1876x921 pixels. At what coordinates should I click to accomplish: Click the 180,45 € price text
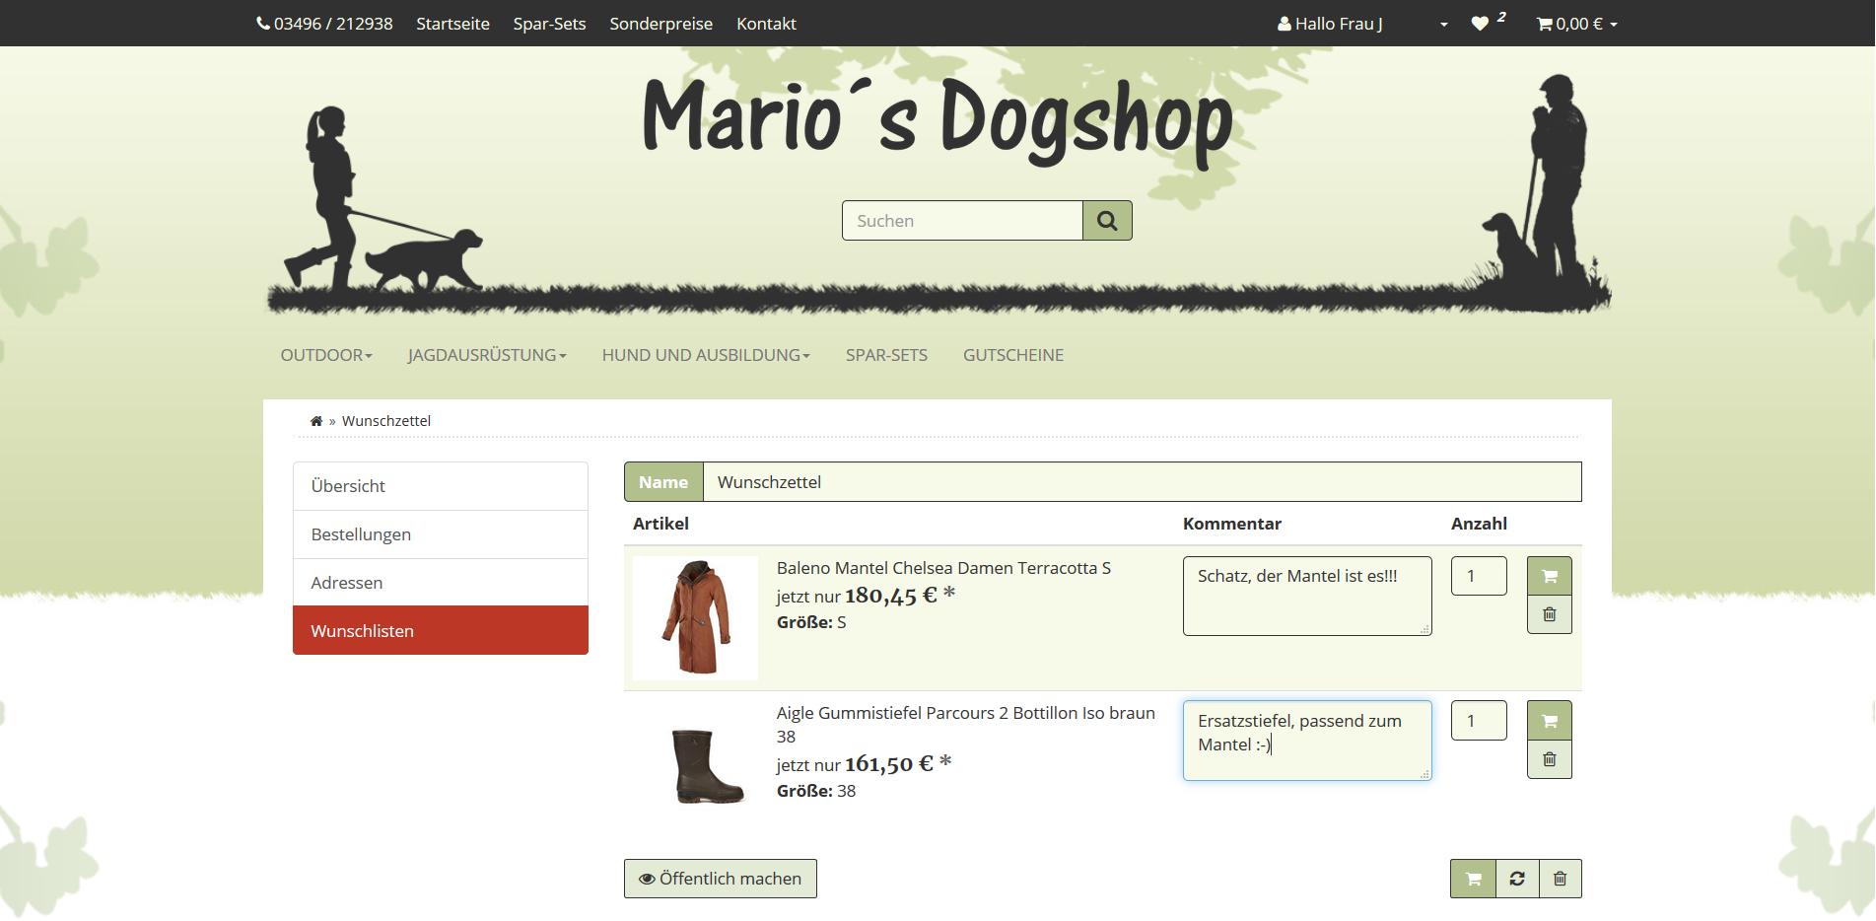[890, 596]
